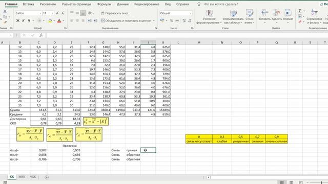Open Форматировать как таблицу gallery

pos(233,17)
